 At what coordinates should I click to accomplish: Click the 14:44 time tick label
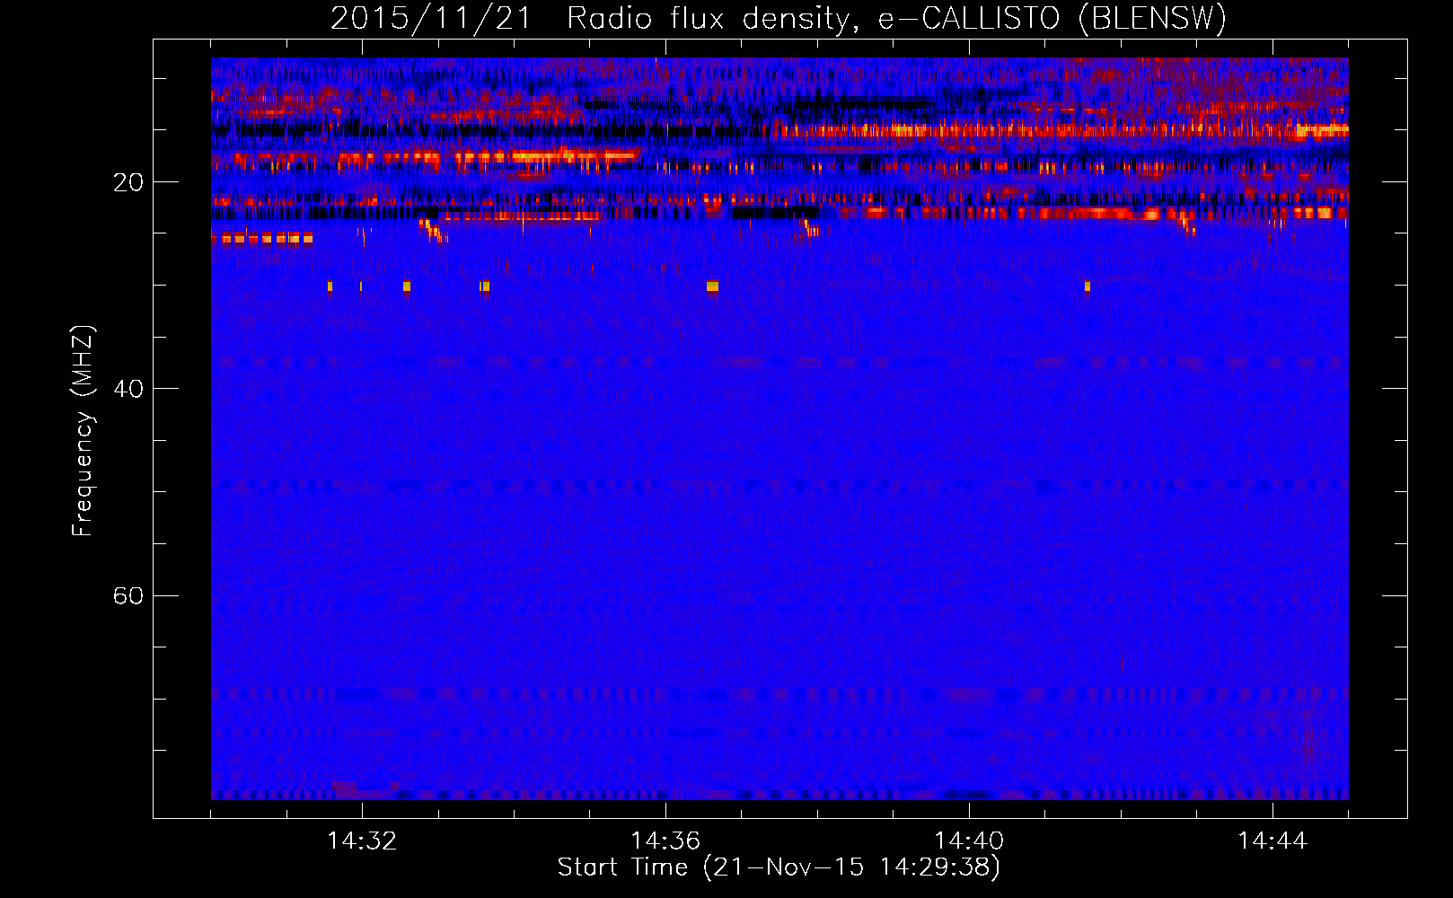click(1272, 841)
